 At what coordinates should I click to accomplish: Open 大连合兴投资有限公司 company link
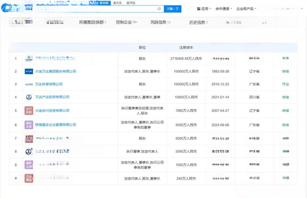point(52,110)
